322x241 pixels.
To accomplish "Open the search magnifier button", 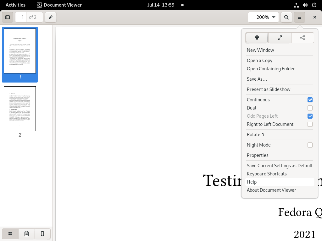I will [x=286, y=17].
